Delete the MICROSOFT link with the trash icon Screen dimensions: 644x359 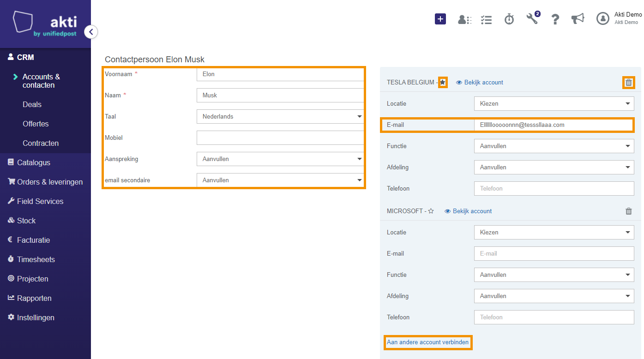tap(628, 211)
